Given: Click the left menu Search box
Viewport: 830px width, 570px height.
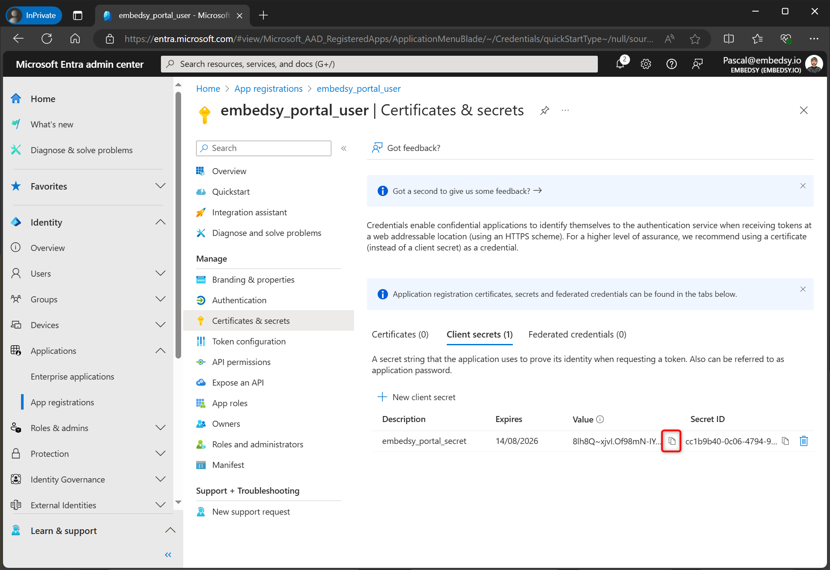Looking at the screenshot, I should click(x=263, y=148).
